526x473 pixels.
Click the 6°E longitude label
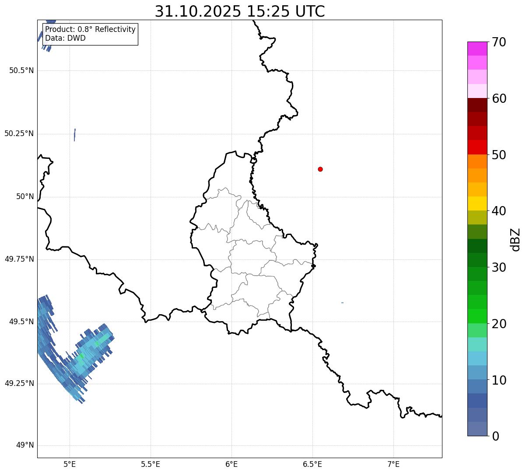tap(231, 464)
